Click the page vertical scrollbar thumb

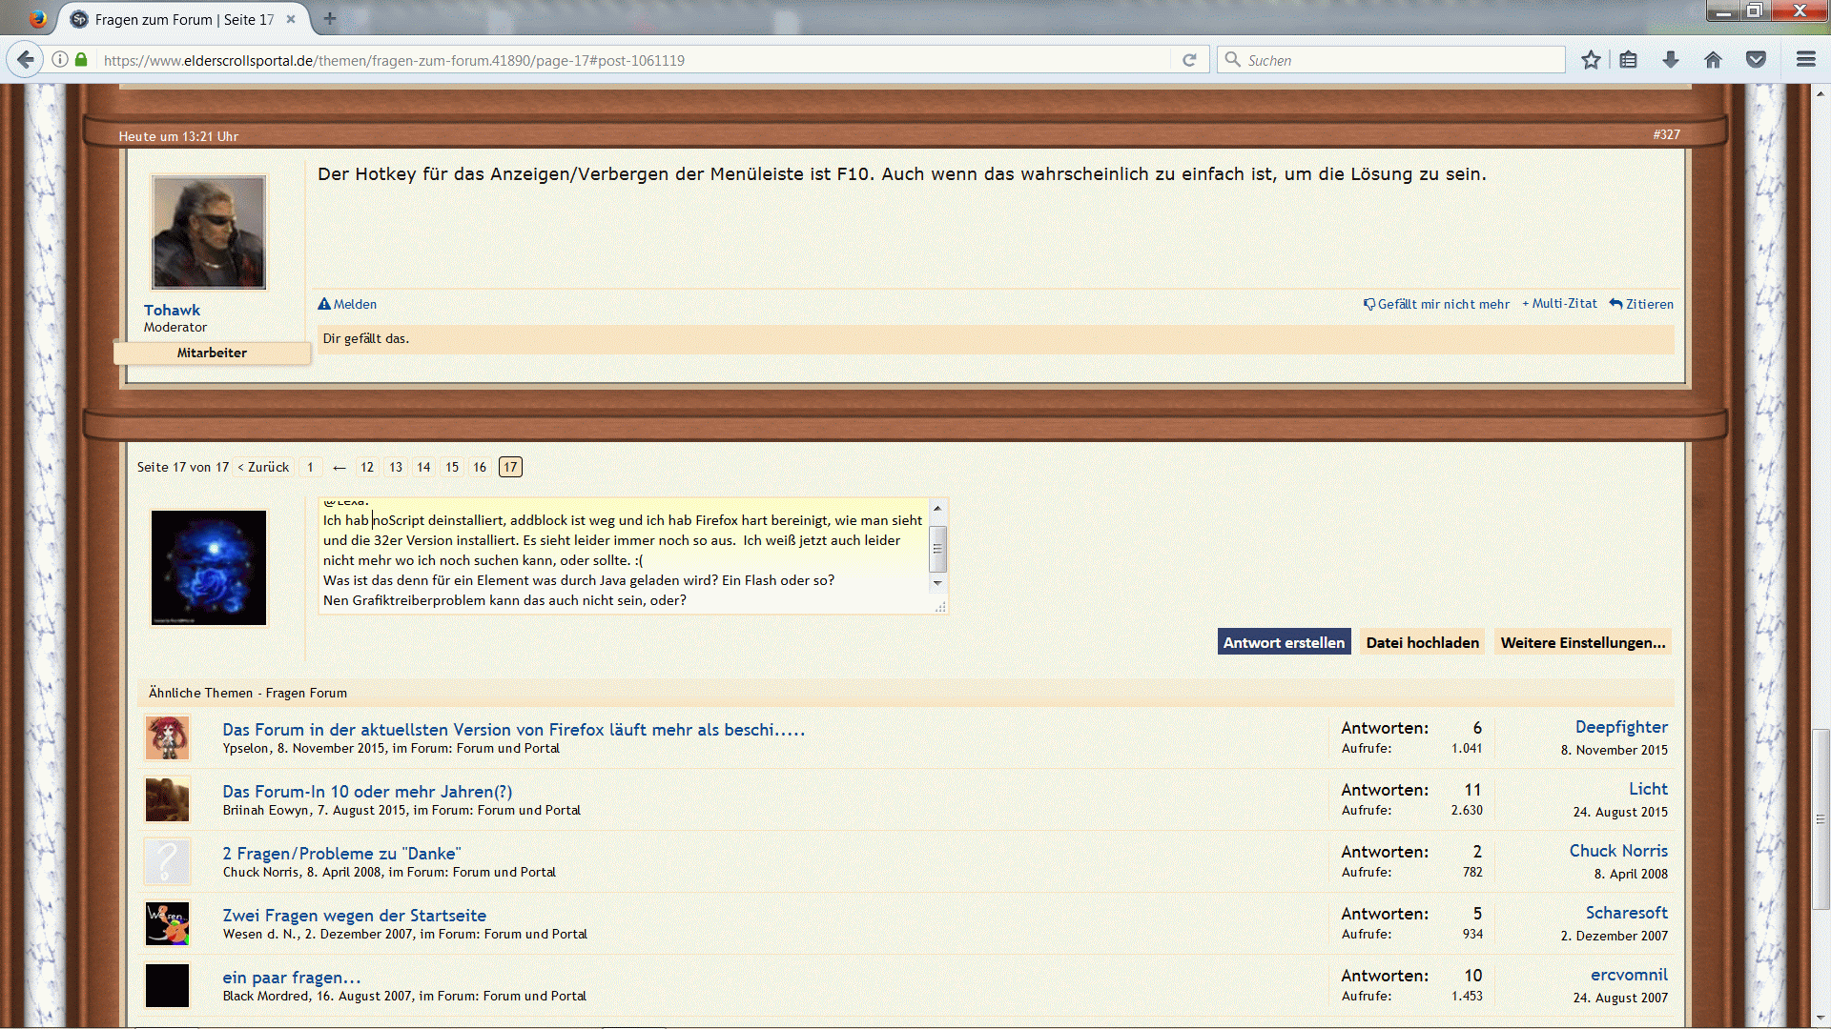1820,819
